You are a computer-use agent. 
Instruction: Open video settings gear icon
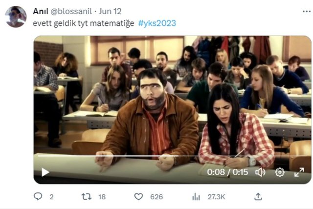(x=280, y=172)
